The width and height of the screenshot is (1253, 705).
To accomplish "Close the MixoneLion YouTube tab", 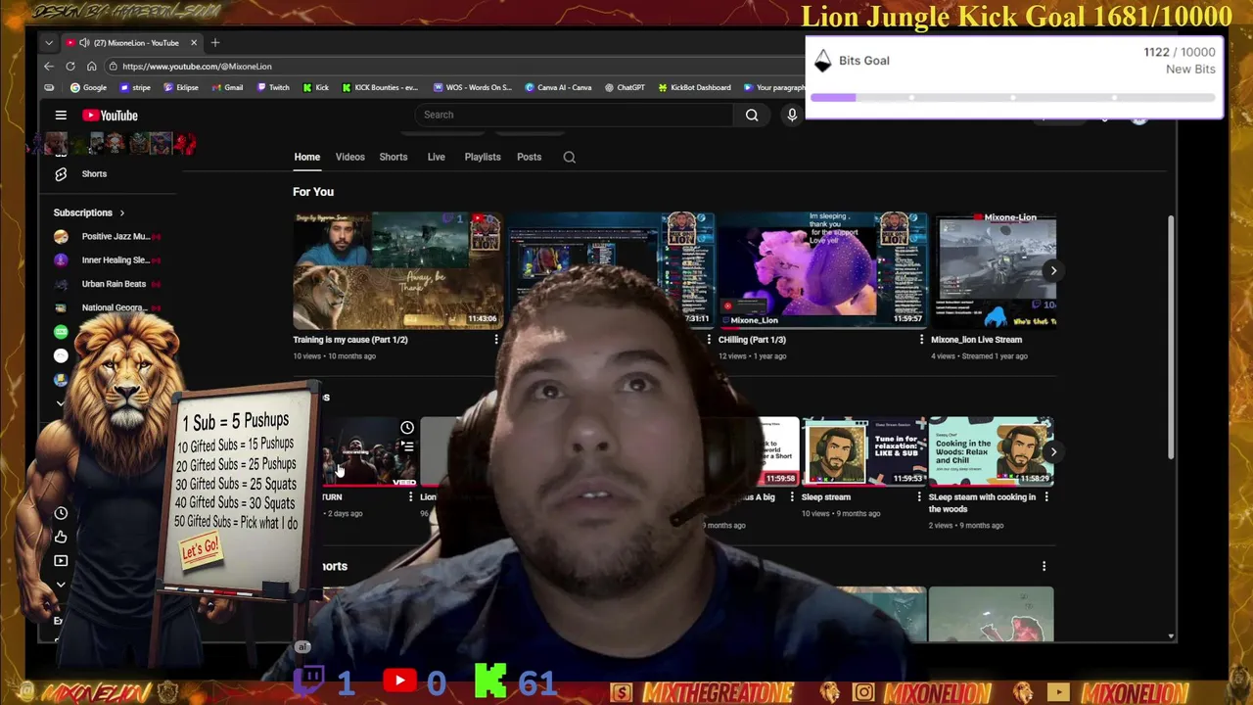I will [x=194, y=42].
